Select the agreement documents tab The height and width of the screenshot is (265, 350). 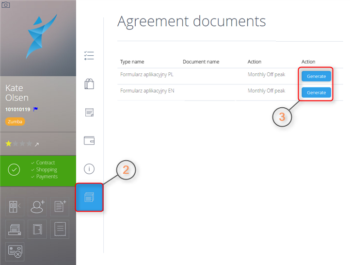pyautogui.click(x=89, y=197)
